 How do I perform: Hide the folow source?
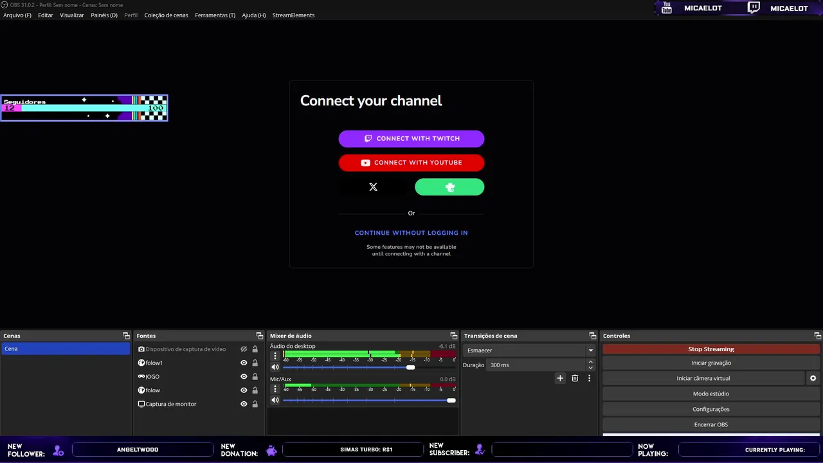click(244, 390)
